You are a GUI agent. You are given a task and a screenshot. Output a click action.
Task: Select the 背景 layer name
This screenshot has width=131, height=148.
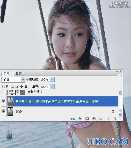(x=19, y=112)
